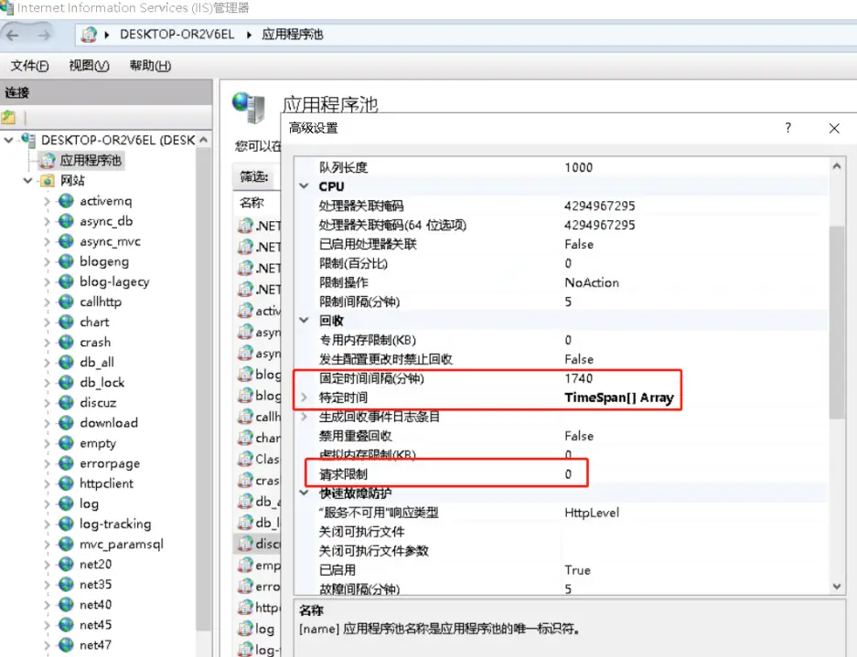The image size is (857, 657).
Task: Open the 帮助(H) menu
Action: tap(150, 66)
